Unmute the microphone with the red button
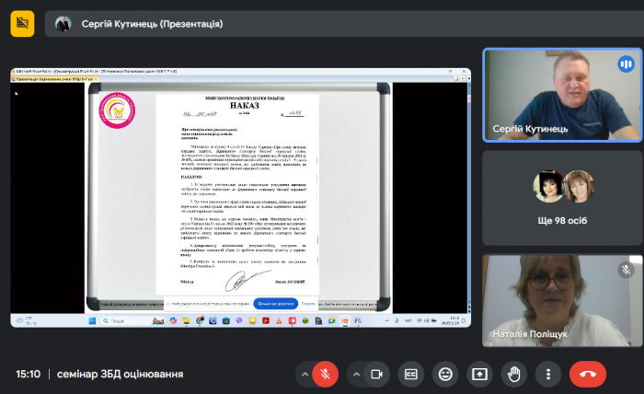Screen dimensions: 644x394 click(324, 374)
